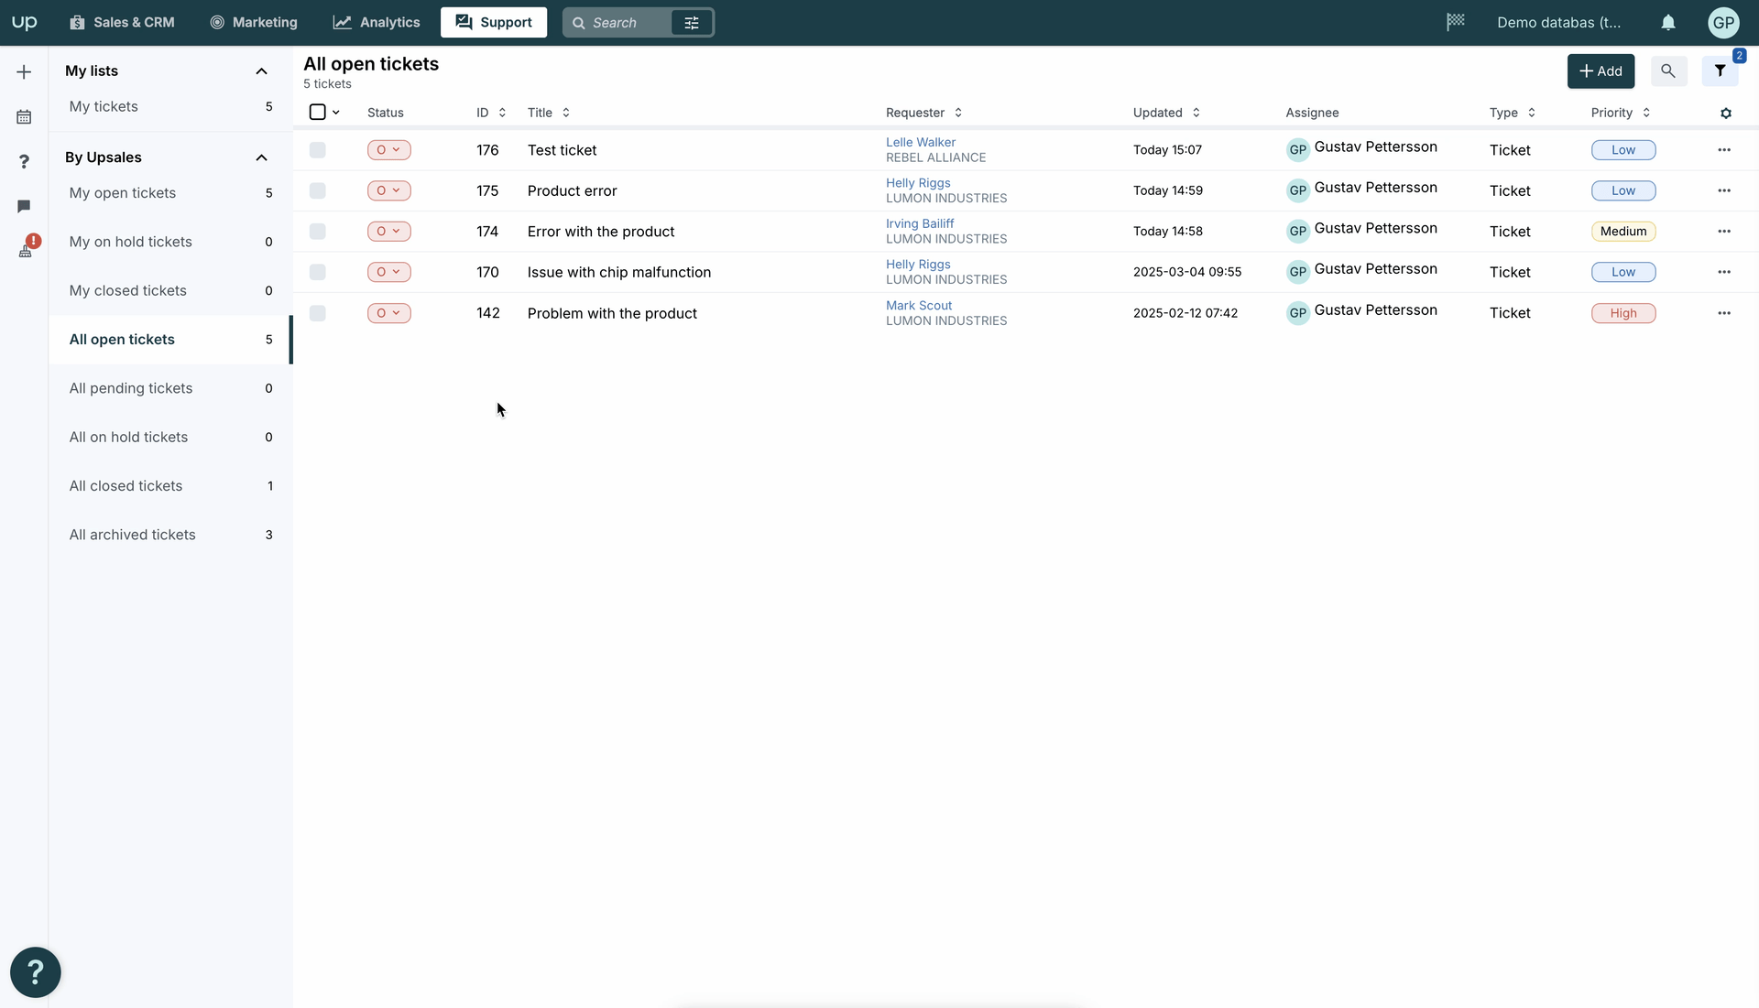The image size is (1759, 1008).
Task: Open the three-dot menu for ticket 174
Action: point(1724,231)
